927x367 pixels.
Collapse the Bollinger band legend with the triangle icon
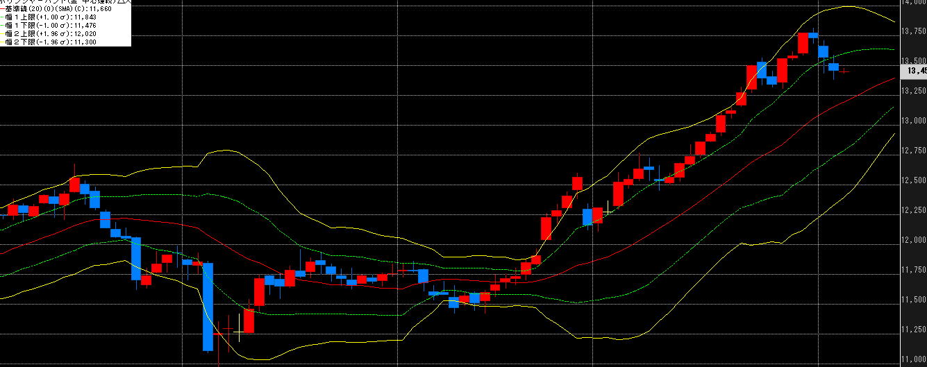121,1
